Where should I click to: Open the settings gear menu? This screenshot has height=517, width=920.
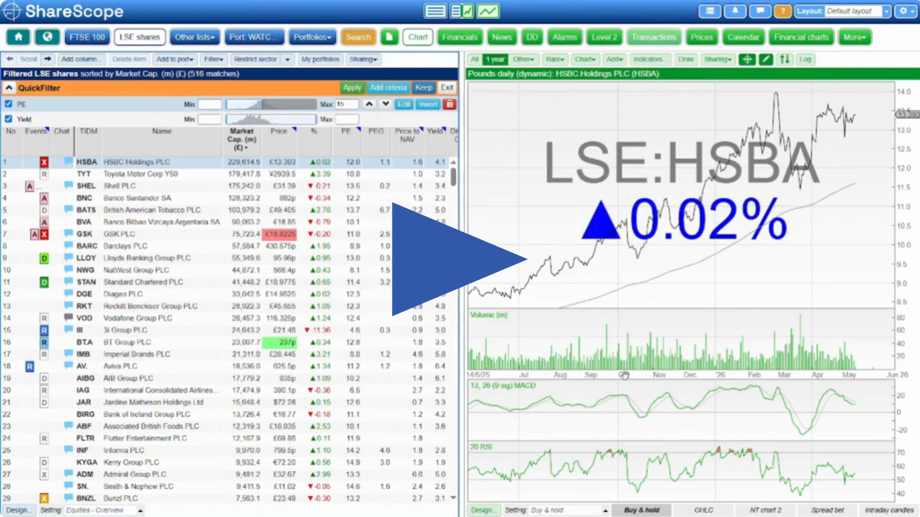906,11
